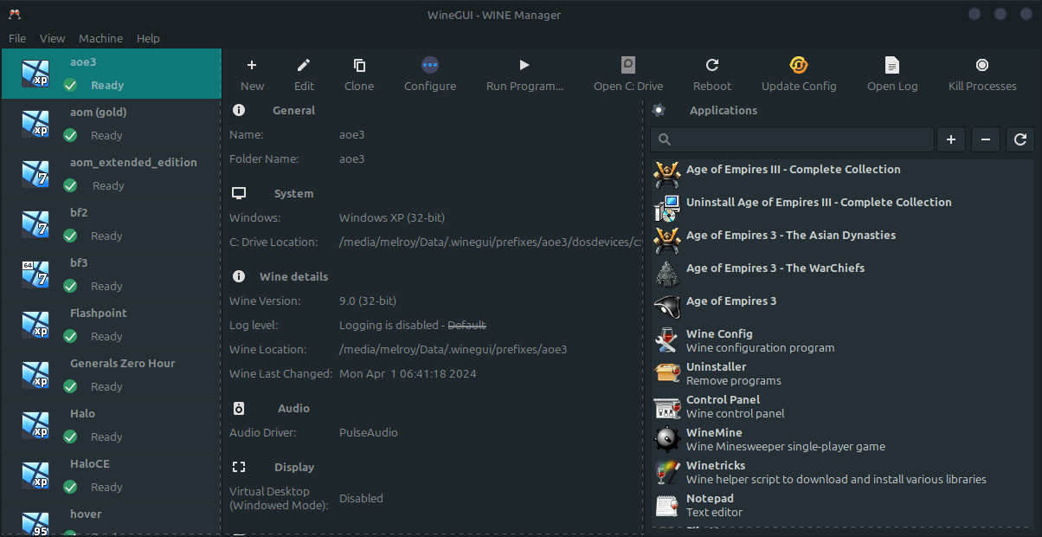The height and width of the screenshot is (537, 1042).
Task: Open C: Drive from toolbar
Action: (x=628, y=66)
